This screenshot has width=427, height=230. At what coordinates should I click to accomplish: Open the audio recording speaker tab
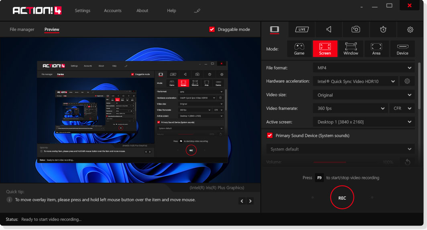tap(329, 29)
